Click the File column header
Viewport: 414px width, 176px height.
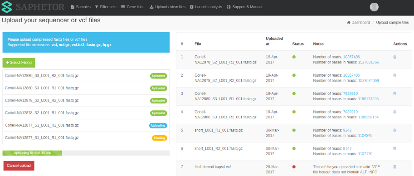click(x=198, y=44)
